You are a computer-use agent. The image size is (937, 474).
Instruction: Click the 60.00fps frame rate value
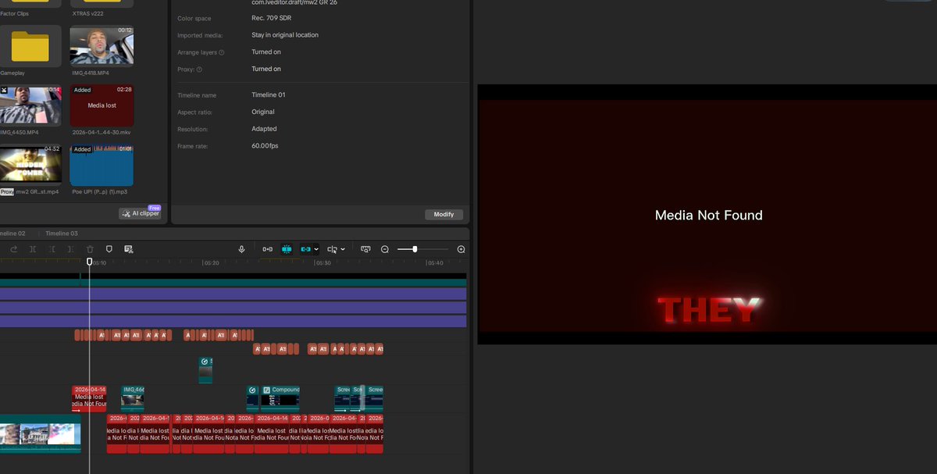point(265,146)
